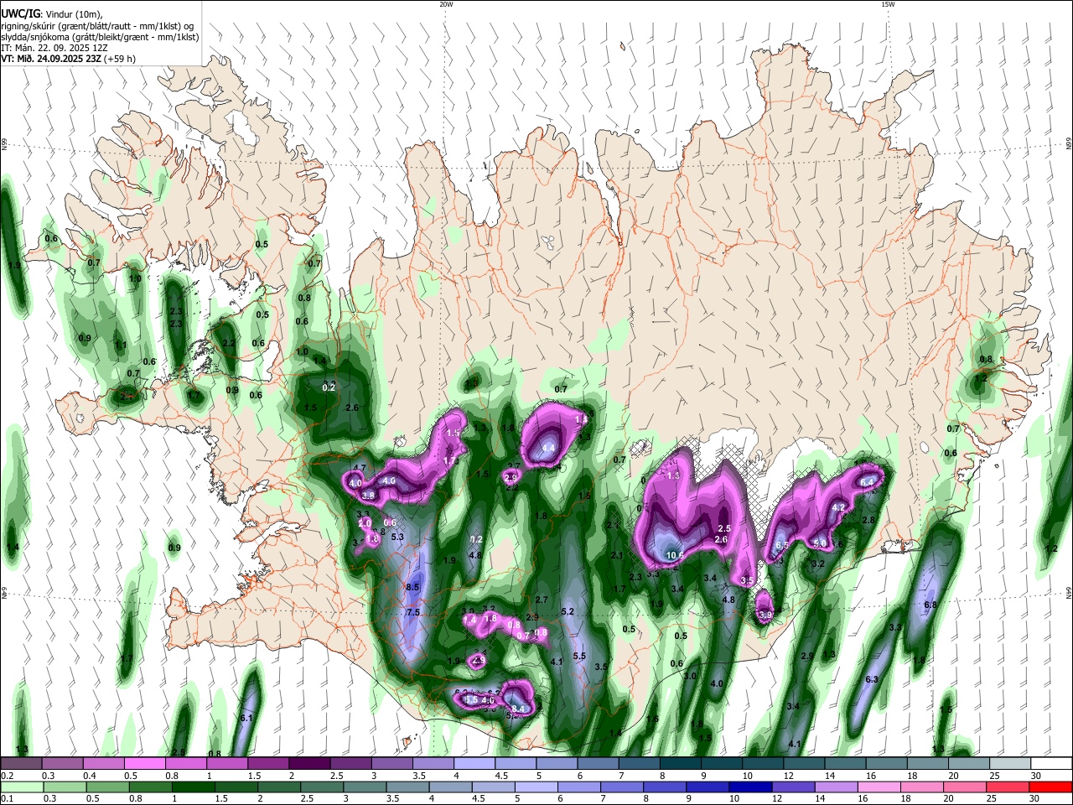Select the light gray 25 snow legend swatch

1009,763
